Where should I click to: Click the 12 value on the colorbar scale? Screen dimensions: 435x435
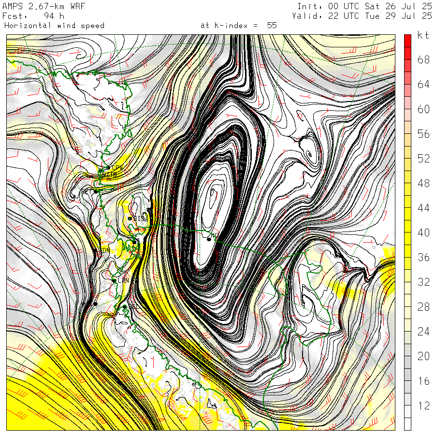tap(423, 406)
